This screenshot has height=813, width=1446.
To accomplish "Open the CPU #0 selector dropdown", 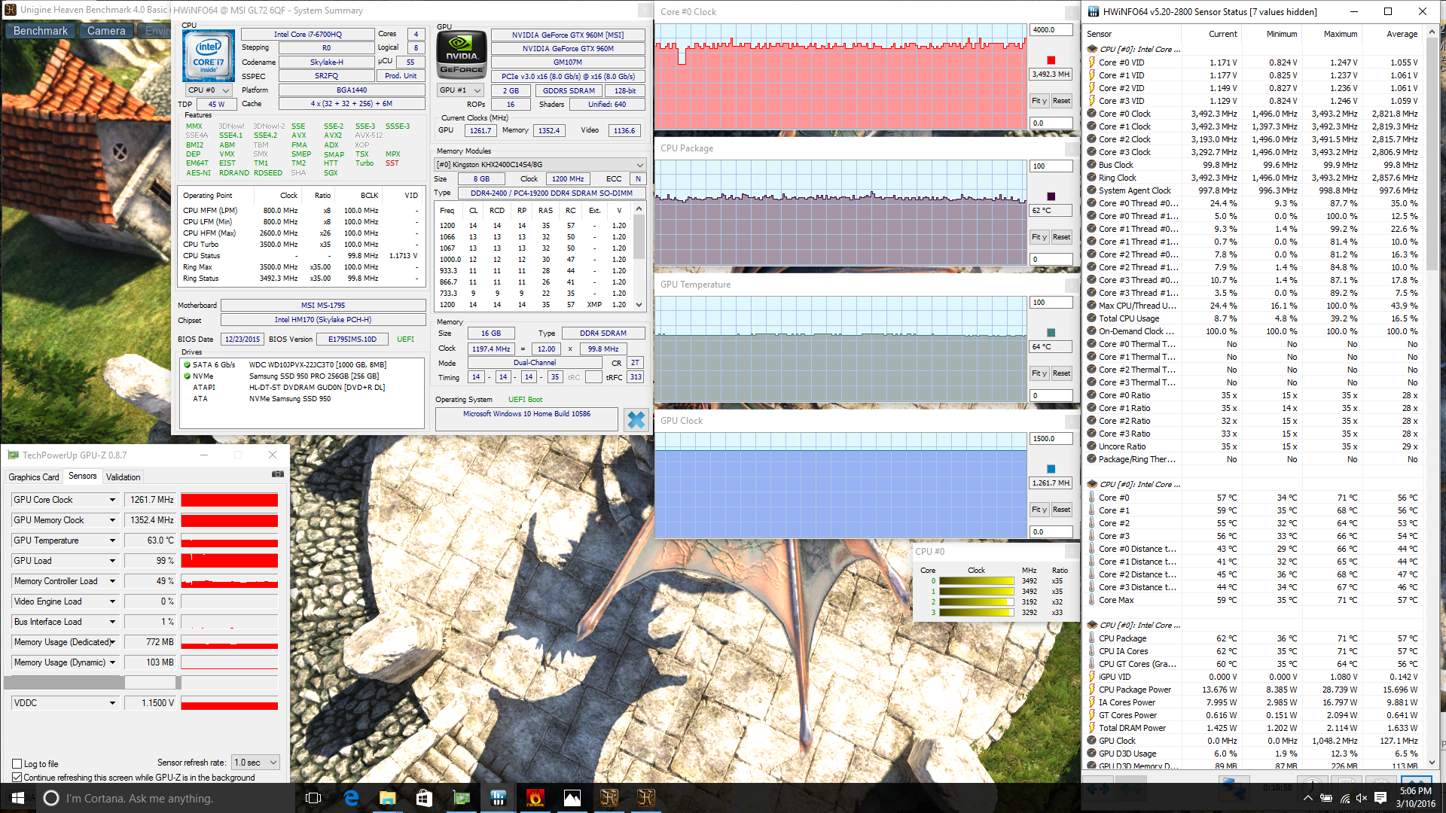I will tap(209, 90).
